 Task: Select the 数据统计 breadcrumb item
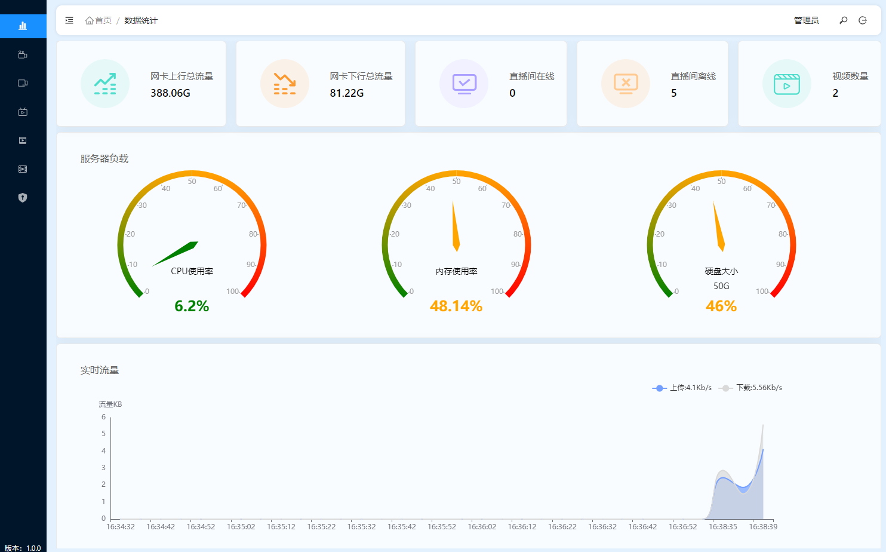pyautogui.click(x=140, y=20)
